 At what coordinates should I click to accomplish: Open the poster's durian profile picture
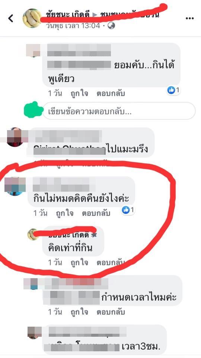click(x=32, y=18)
